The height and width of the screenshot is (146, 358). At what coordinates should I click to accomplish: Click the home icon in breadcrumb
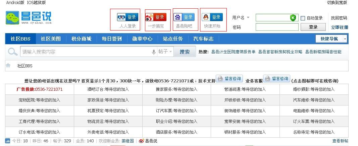[x=8, y=66]
